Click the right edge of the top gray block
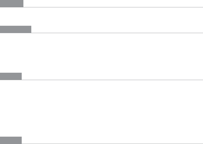The height and width of the screenshot is (144, 203). point(23,3)
